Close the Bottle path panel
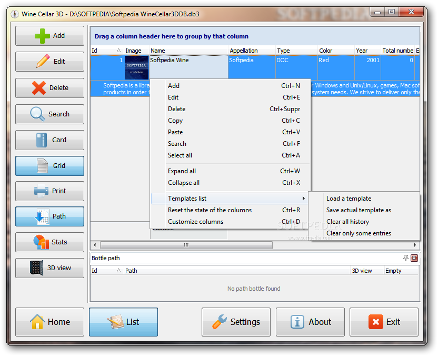The image size is (438, 356). [414, 258]
